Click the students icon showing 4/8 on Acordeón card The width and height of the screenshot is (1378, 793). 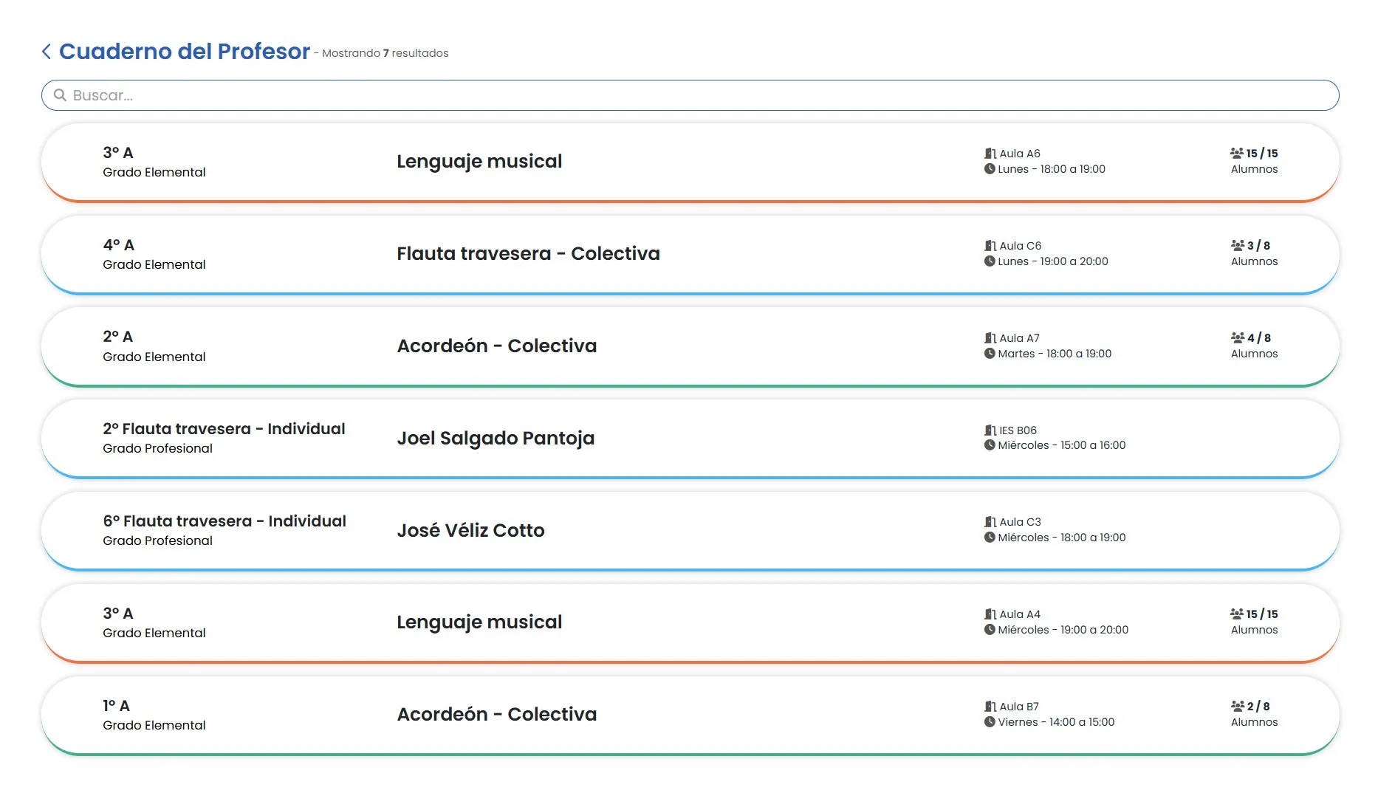pos(1236,337)
